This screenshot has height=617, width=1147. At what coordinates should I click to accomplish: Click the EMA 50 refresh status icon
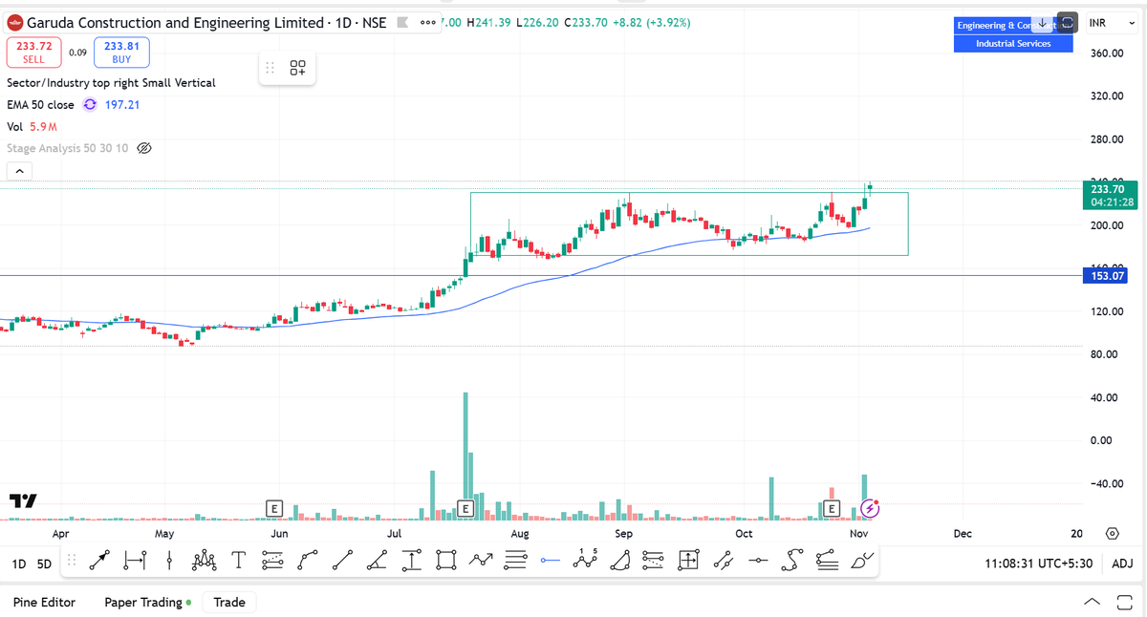pos(90,105)
